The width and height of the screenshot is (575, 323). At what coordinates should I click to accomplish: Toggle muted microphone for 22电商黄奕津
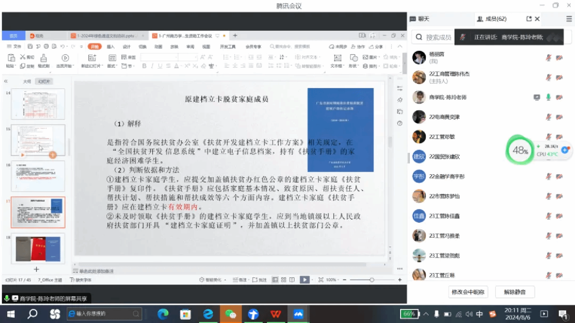point(548,117)
